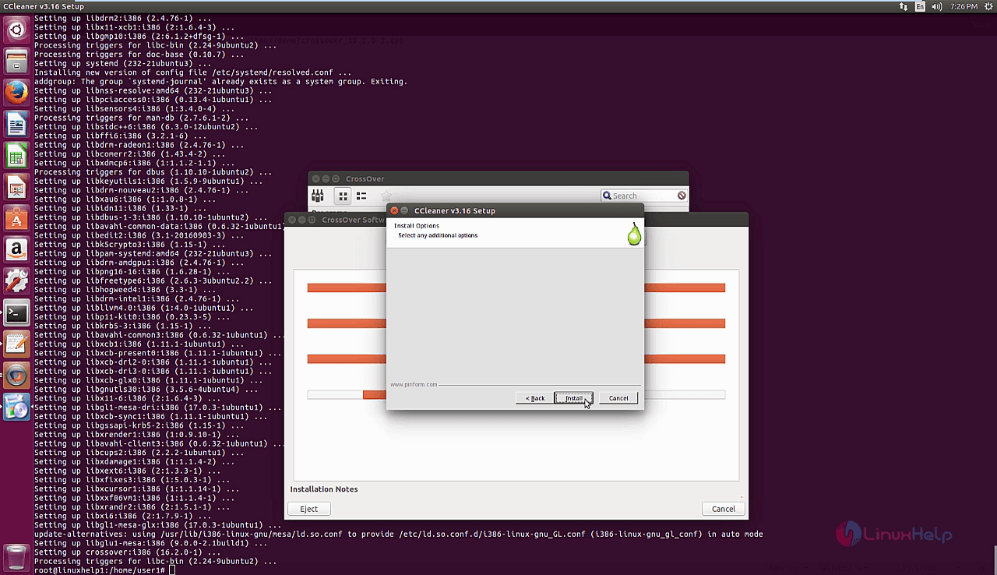The height and width of the screenshot is (575, 997).
Task: Launch LibreOffice Calc from the dock
Action: tap(16, 156)
